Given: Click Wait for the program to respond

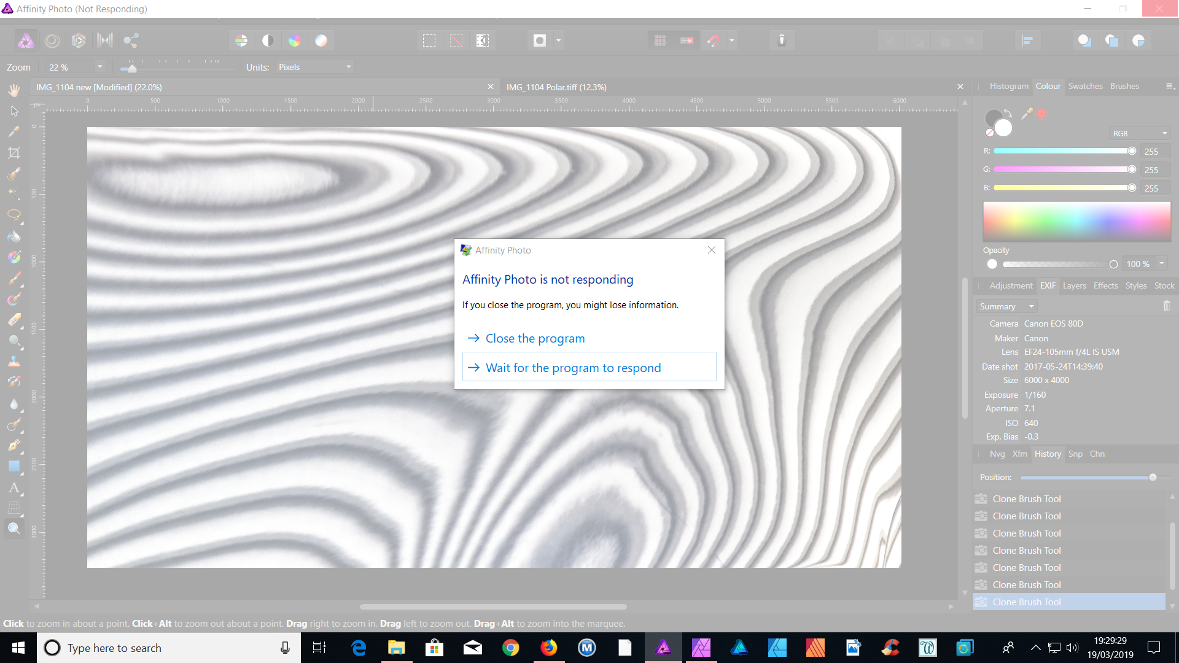Looking at the screenshot, I should point(589,367).
